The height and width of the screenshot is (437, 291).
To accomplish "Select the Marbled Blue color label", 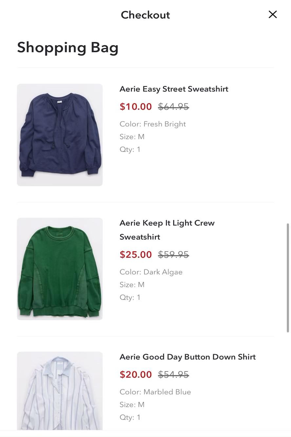I will point(155,391).
